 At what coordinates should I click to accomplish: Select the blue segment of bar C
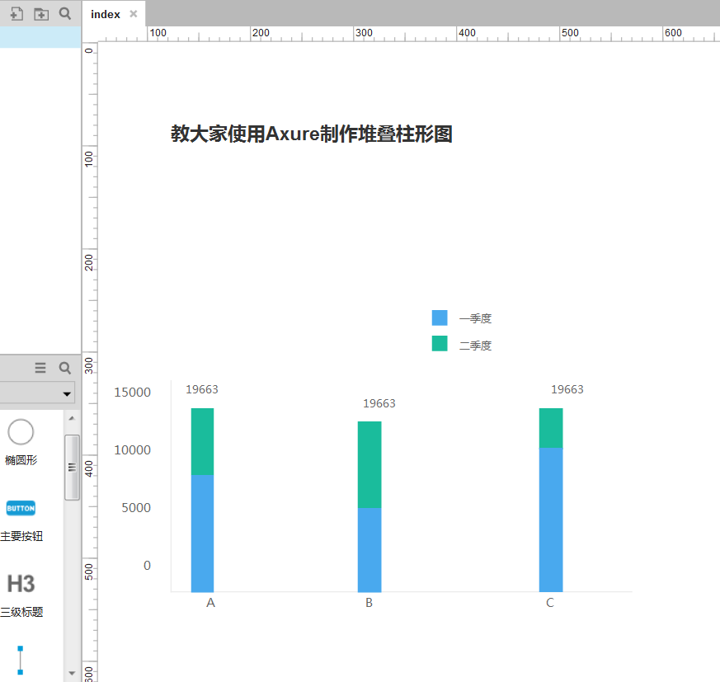point(551,520)
